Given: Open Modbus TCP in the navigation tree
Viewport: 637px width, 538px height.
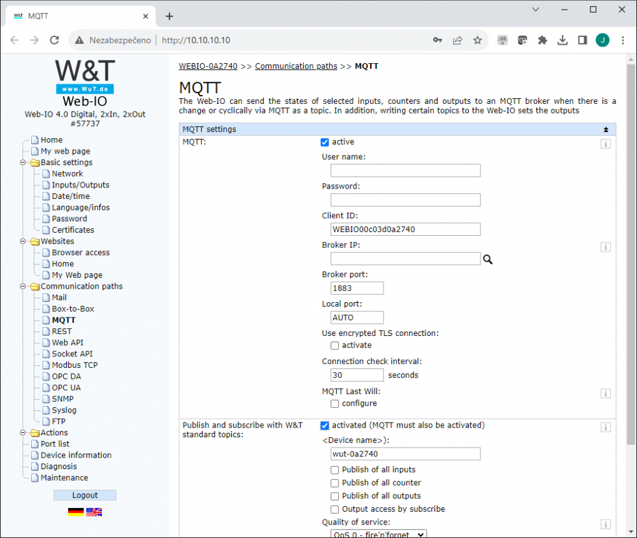Looking at the screenshot, I should tap(75, 365).
